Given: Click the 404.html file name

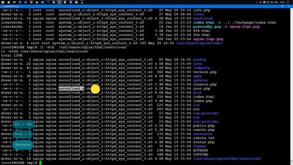Looking at the screenshot, I should pyautogui.click(x=201, y=31).
